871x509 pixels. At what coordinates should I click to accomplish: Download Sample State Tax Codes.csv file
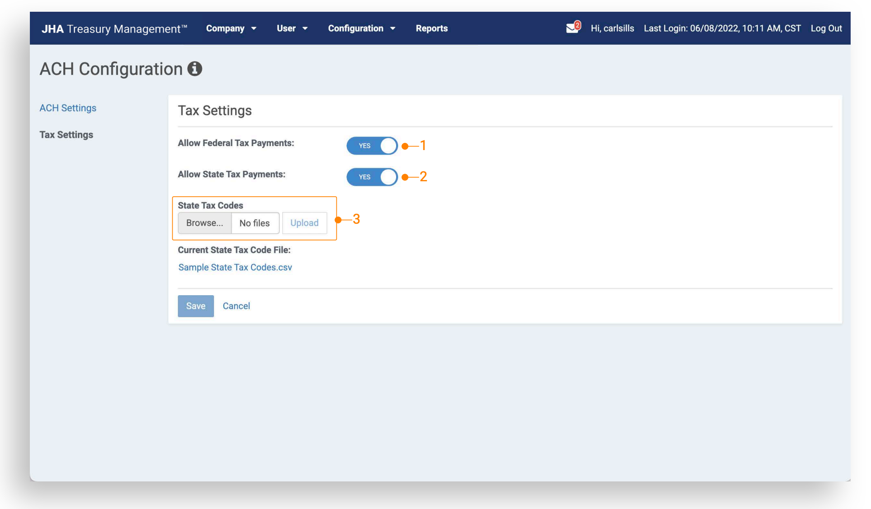[x=235, y=267]
